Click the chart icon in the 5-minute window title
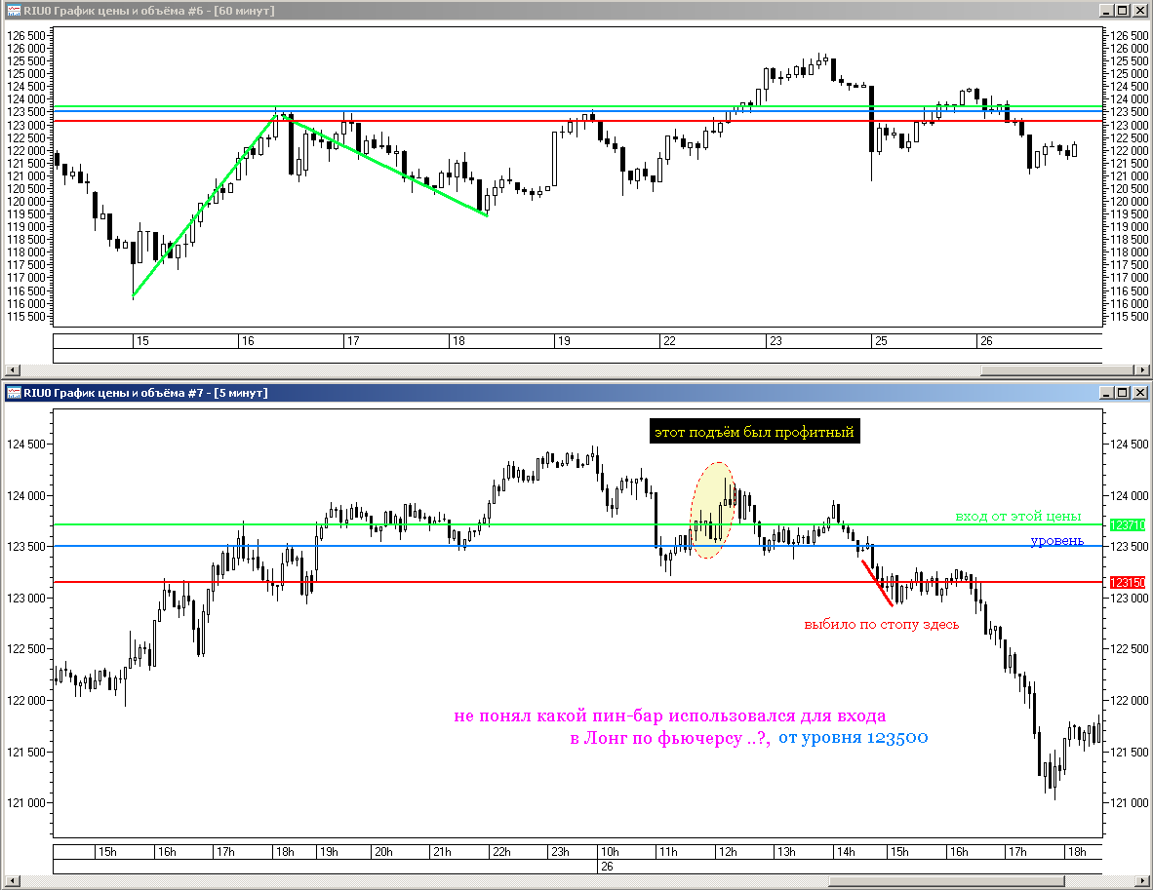This screenshot has height=890, width=1153. (14, 393)
